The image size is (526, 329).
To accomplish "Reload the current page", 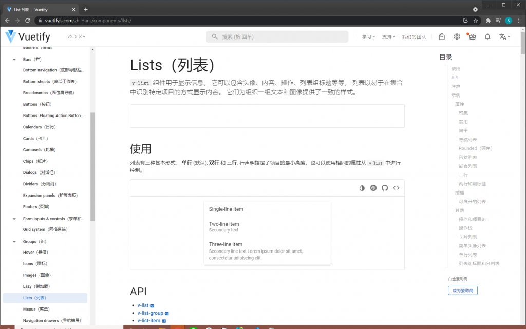I will pyautogui.click(x=28, y=21).
